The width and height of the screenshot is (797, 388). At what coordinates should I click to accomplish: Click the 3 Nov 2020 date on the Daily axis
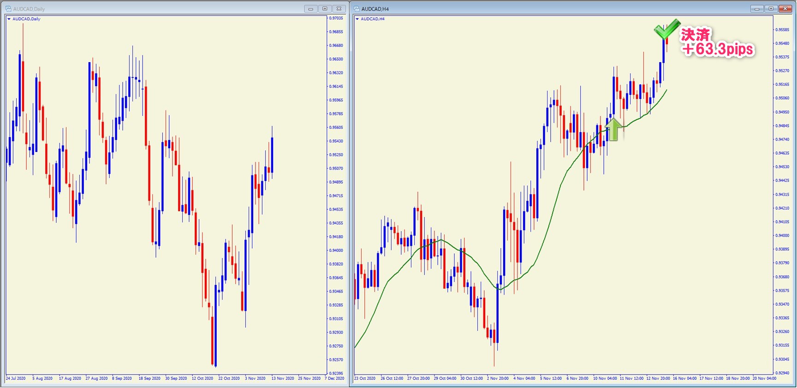pyautogui.click(x=255, y=378)
